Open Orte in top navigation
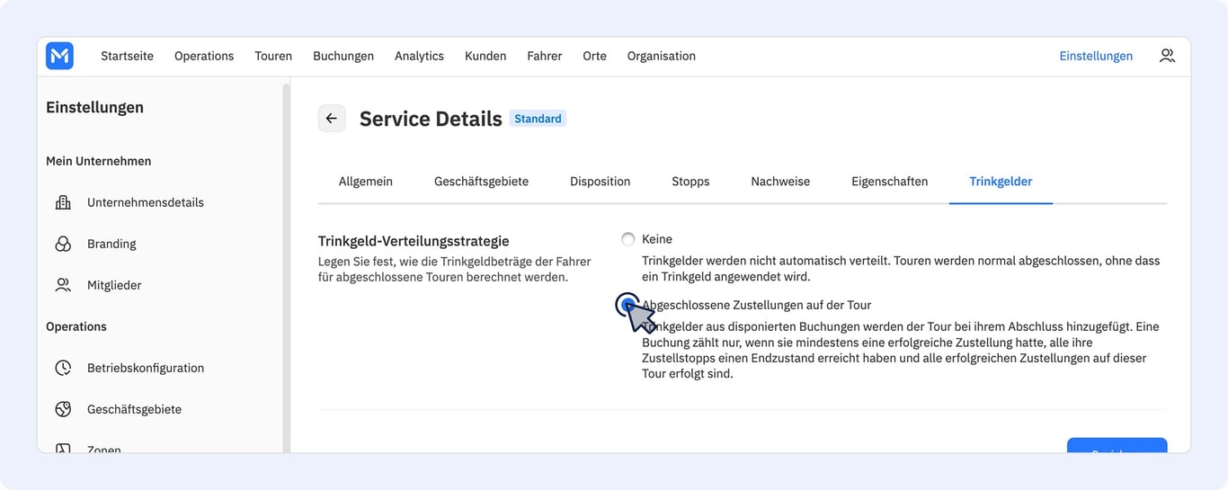 tap(594, 56)
